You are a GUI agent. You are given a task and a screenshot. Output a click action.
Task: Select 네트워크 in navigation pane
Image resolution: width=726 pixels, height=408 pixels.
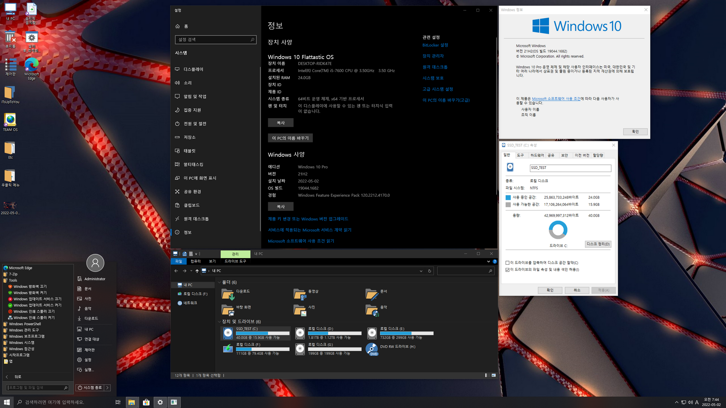[188, 303]
